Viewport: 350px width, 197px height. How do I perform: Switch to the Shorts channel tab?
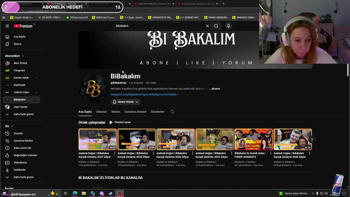(116, 112)
